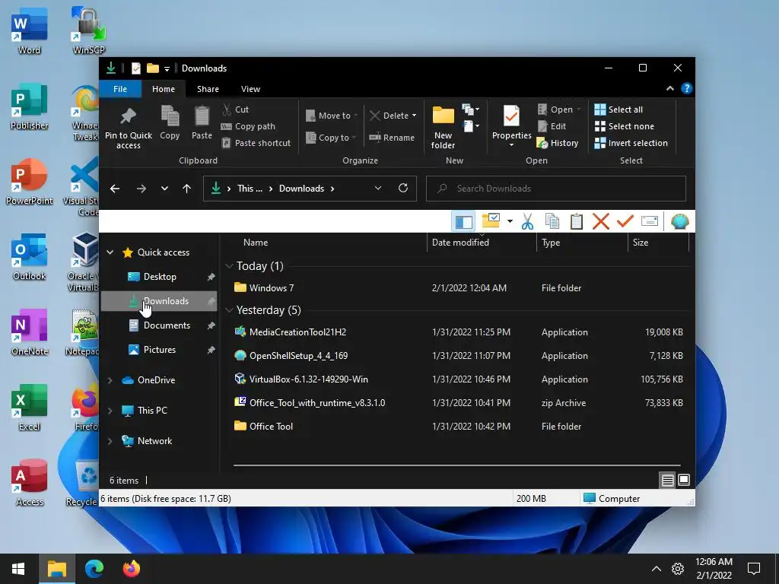
Task: Click the Windows Start button
Action: (x=18, y=569)
